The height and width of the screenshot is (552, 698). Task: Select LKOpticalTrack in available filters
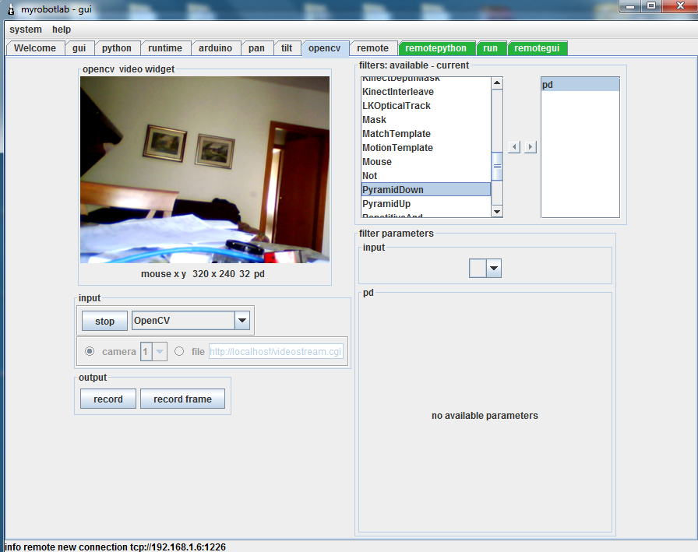pos(426,106)
